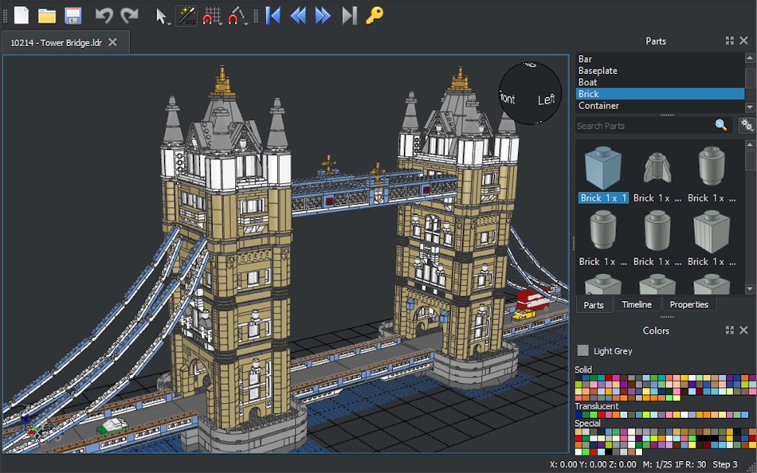The width and height of the screenshot is (757, 473).
Task: Save the model with floppy disk icon
Action: 73,16
